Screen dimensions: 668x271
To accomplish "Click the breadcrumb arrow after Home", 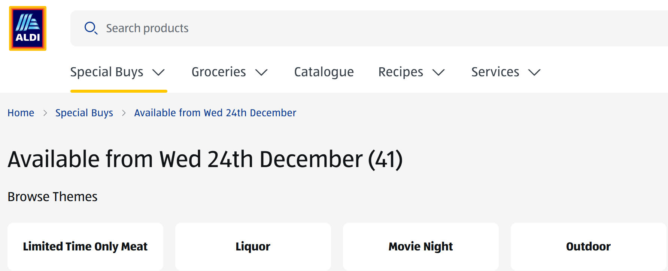I will (x=45, y=113).
